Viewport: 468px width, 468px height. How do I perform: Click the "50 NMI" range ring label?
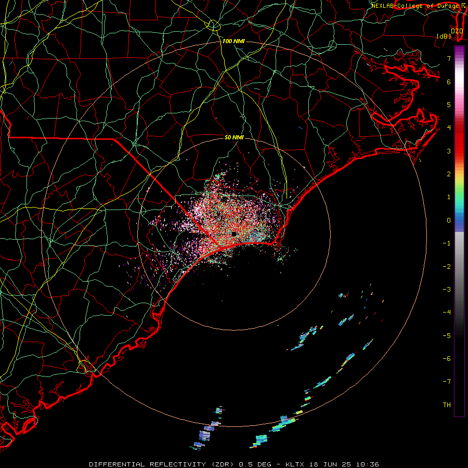coord(234,137)
